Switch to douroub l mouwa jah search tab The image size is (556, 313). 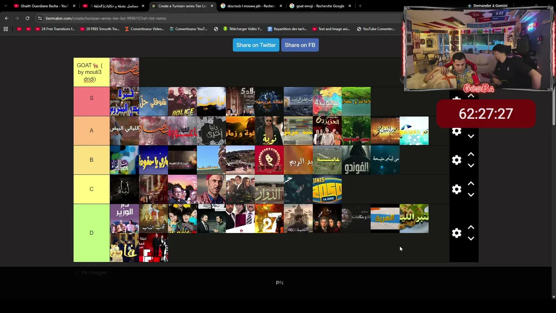click(x=251, y=6)
